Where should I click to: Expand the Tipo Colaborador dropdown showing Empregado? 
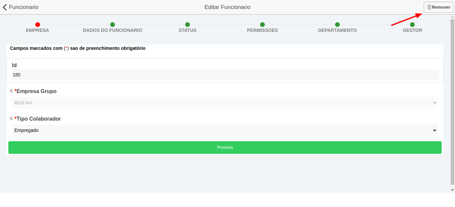(225, 130)
